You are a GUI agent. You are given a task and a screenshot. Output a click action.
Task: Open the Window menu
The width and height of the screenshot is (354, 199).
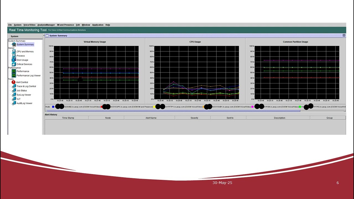(86, 25)
